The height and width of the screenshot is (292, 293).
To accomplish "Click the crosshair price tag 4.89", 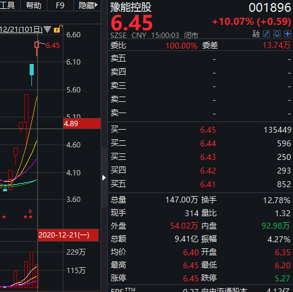I will pyautogui.click(x=82, y=124).
